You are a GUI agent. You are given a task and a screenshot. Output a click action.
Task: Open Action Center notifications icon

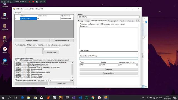175,97
